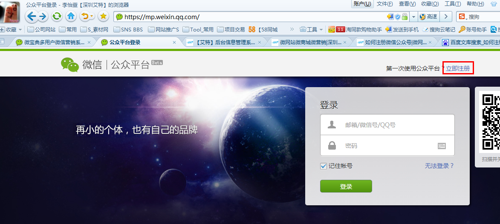500x224 pixels.
Task: Go to the browser home page icon
Action: tap(71, 17)
